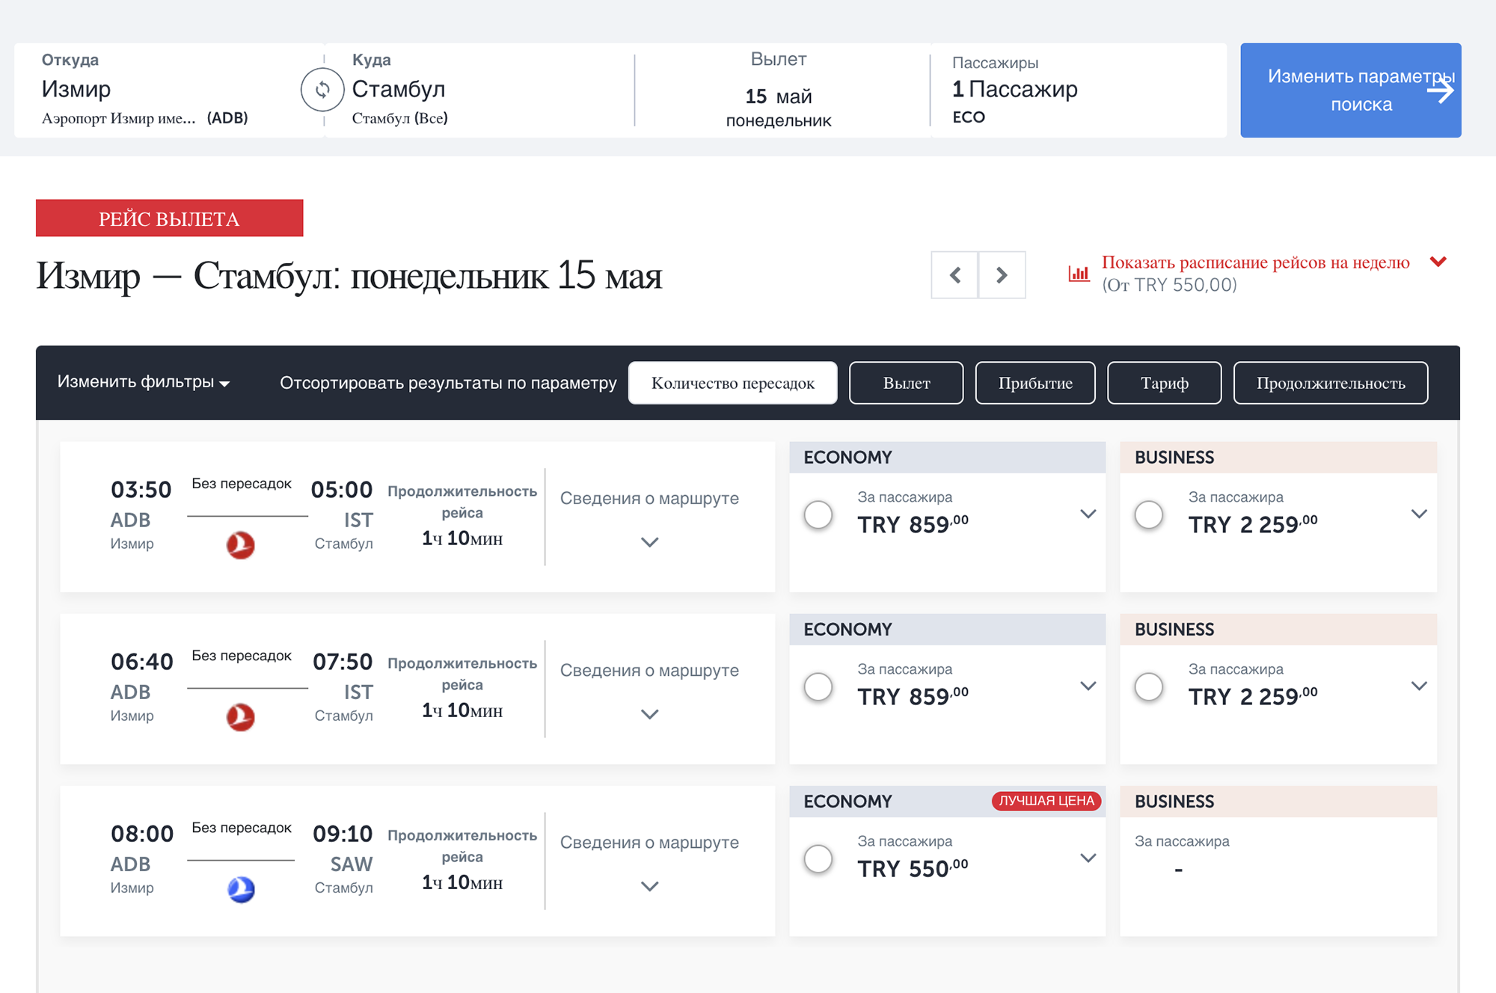1496x993 pixels.
Task: Sort results by Тариф
Action: coord(1165,383)
